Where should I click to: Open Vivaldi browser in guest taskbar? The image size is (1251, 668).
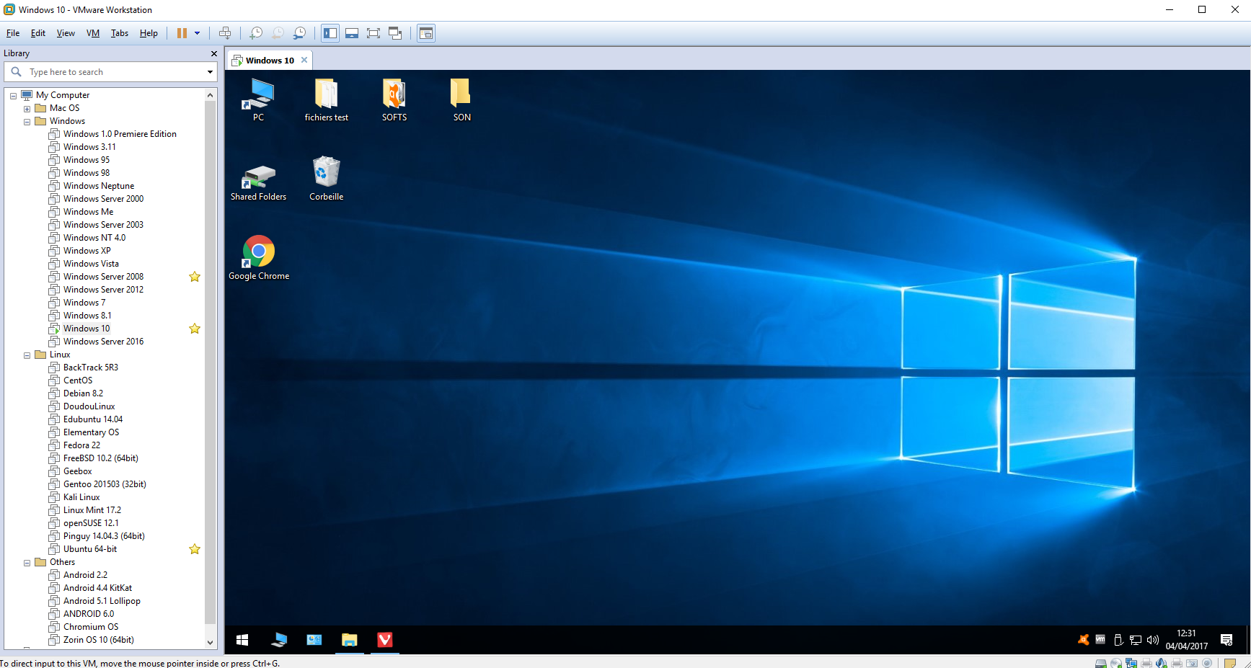coord(385,640)
